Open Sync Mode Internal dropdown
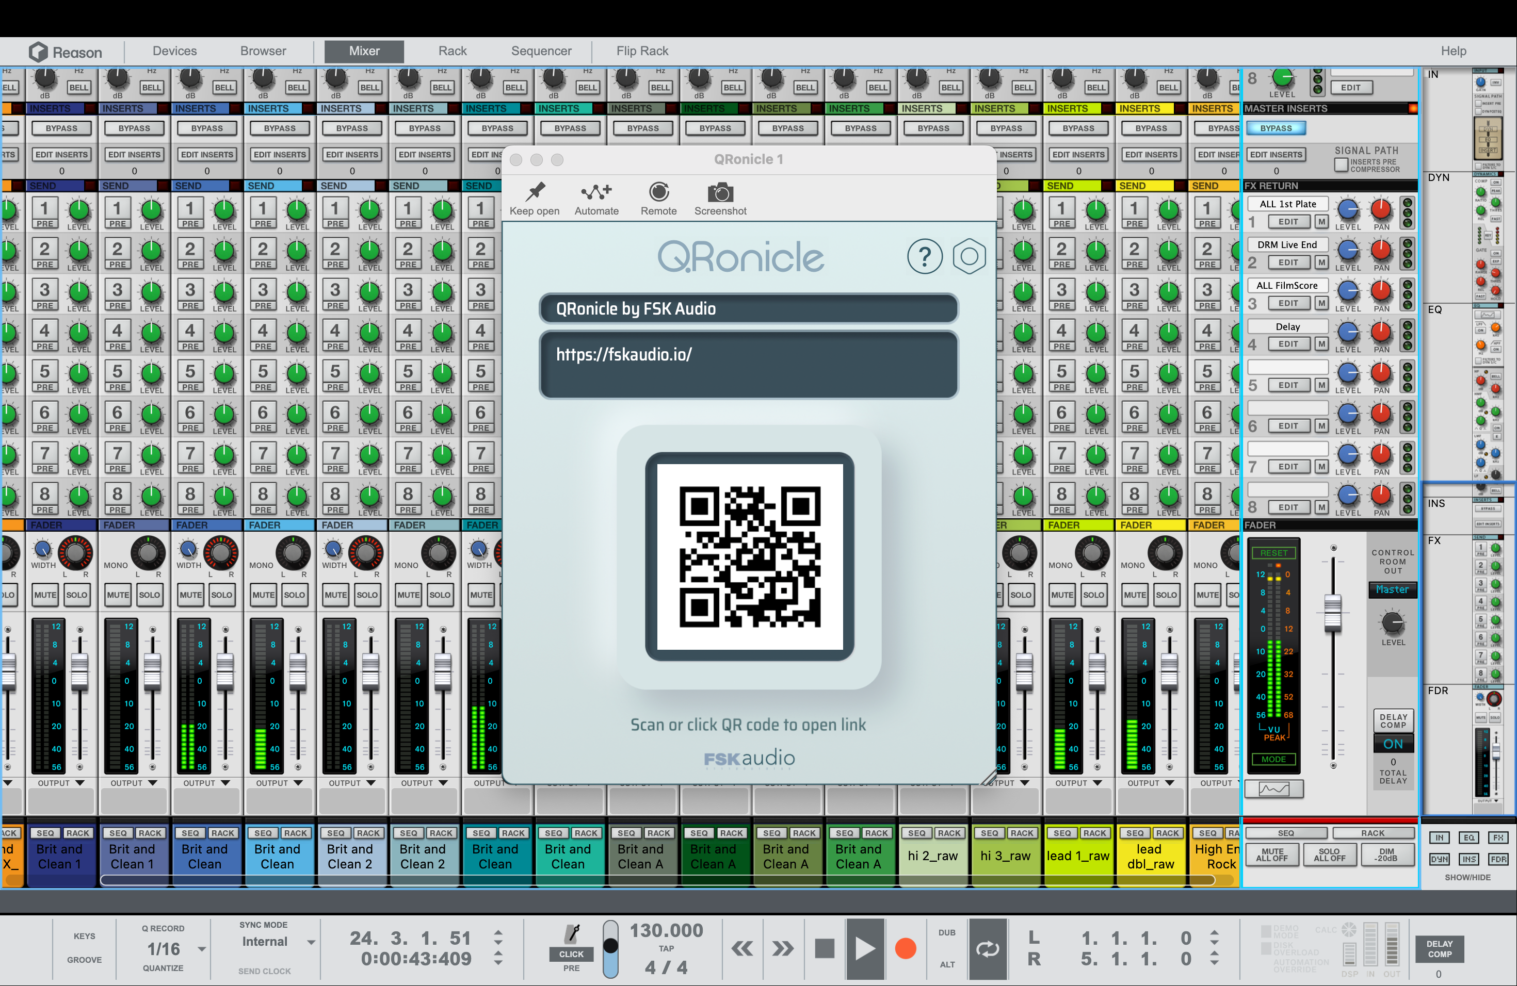The width and height of the screenshot is (1517, 986). pos(311,942)
